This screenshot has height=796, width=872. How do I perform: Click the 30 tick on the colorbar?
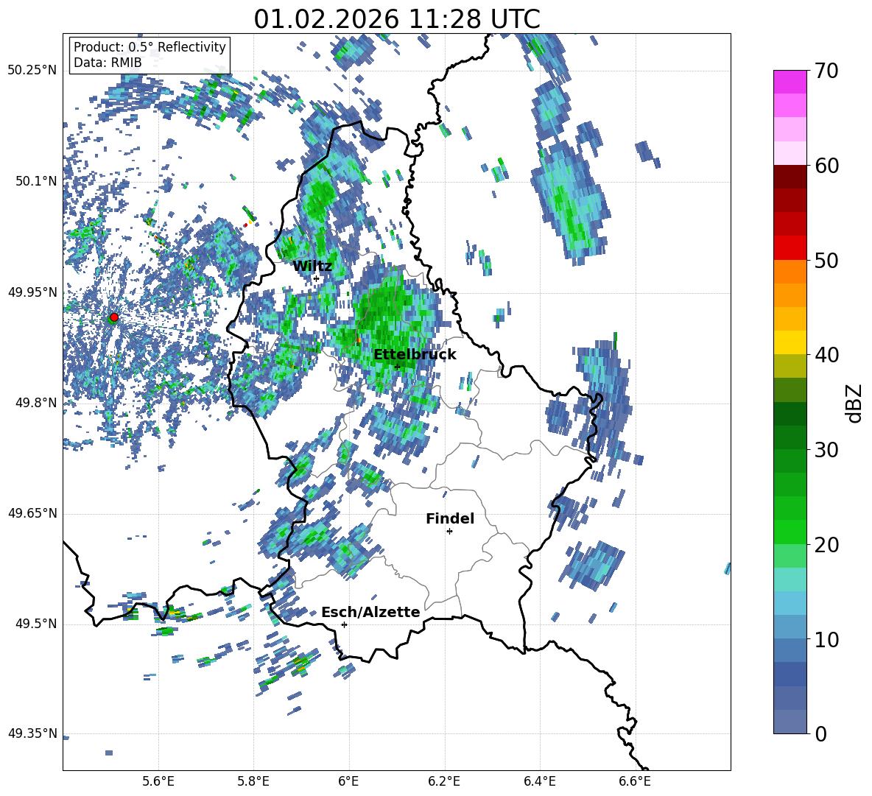click(826, 450)
